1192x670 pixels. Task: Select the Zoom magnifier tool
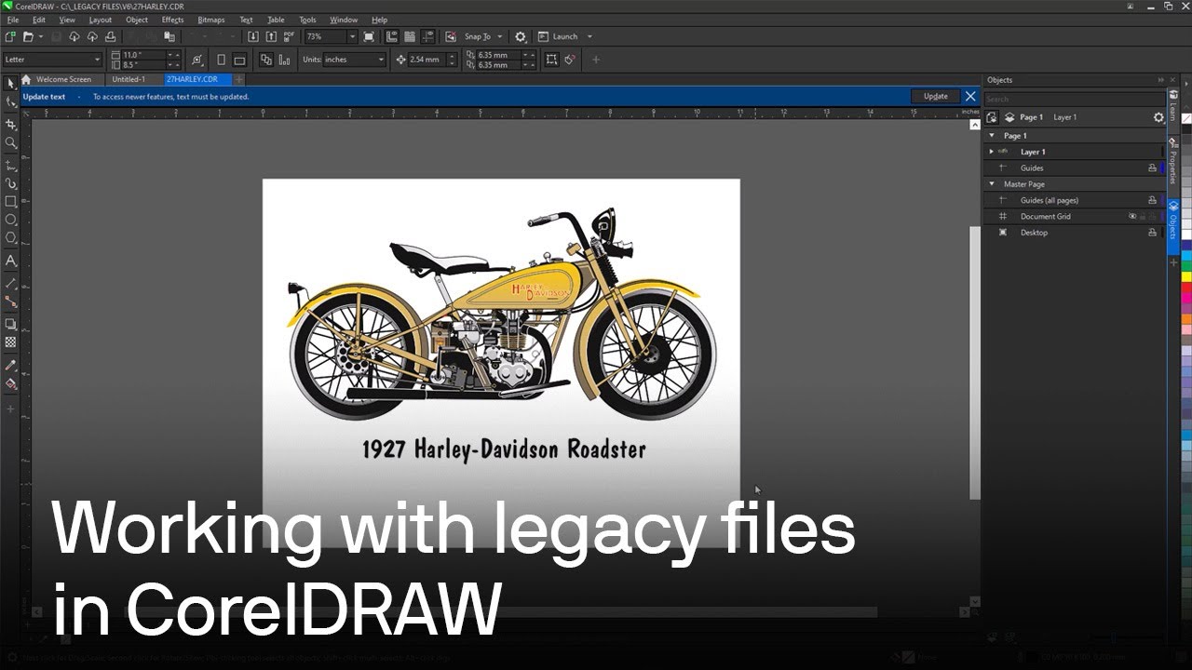pos(10,142)
